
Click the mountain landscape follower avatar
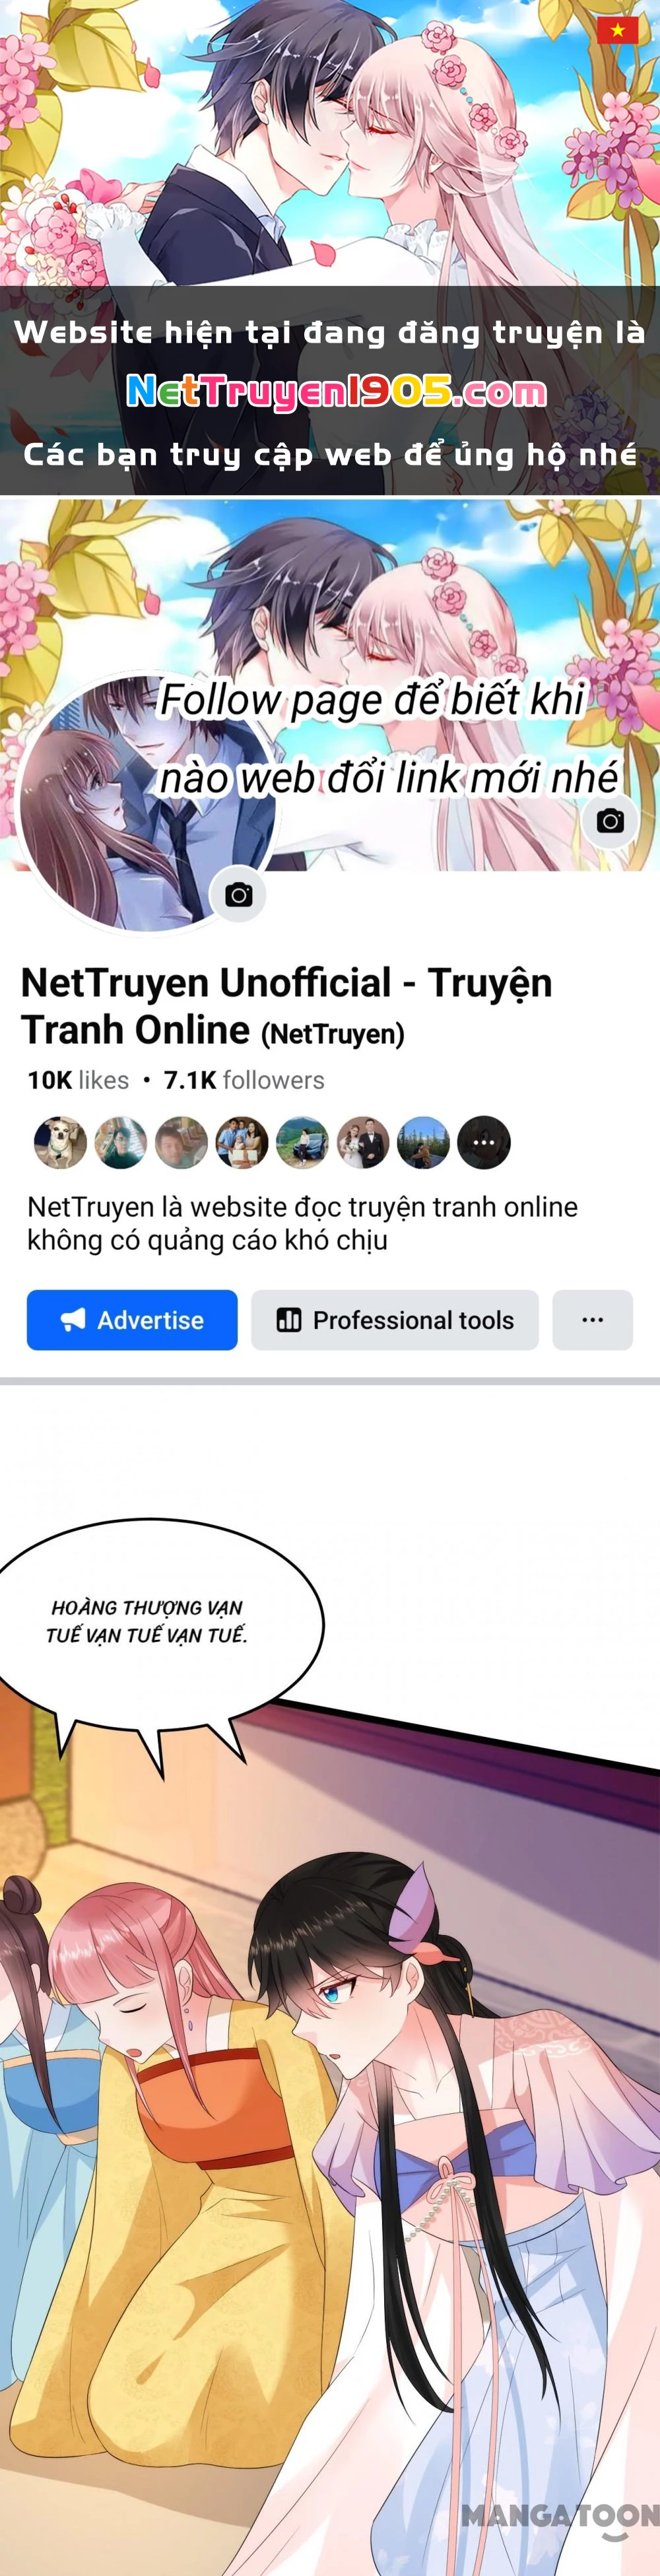pyautogui.click(x=424, y=1142)
